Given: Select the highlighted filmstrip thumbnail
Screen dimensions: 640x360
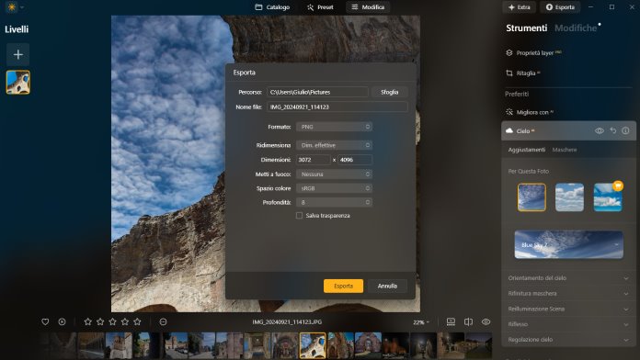Looking at the screenshot, I should [x=313, y=345].
